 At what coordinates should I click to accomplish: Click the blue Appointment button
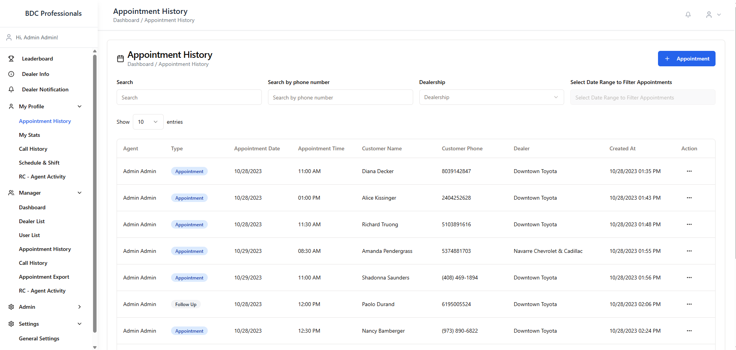pos(687,59)
